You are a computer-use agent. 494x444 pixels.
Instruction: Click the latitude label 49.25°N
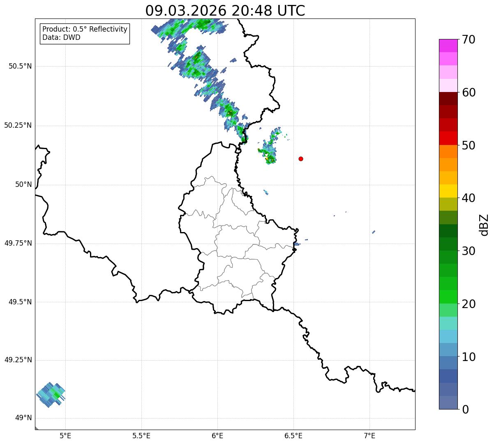(18, 360)
